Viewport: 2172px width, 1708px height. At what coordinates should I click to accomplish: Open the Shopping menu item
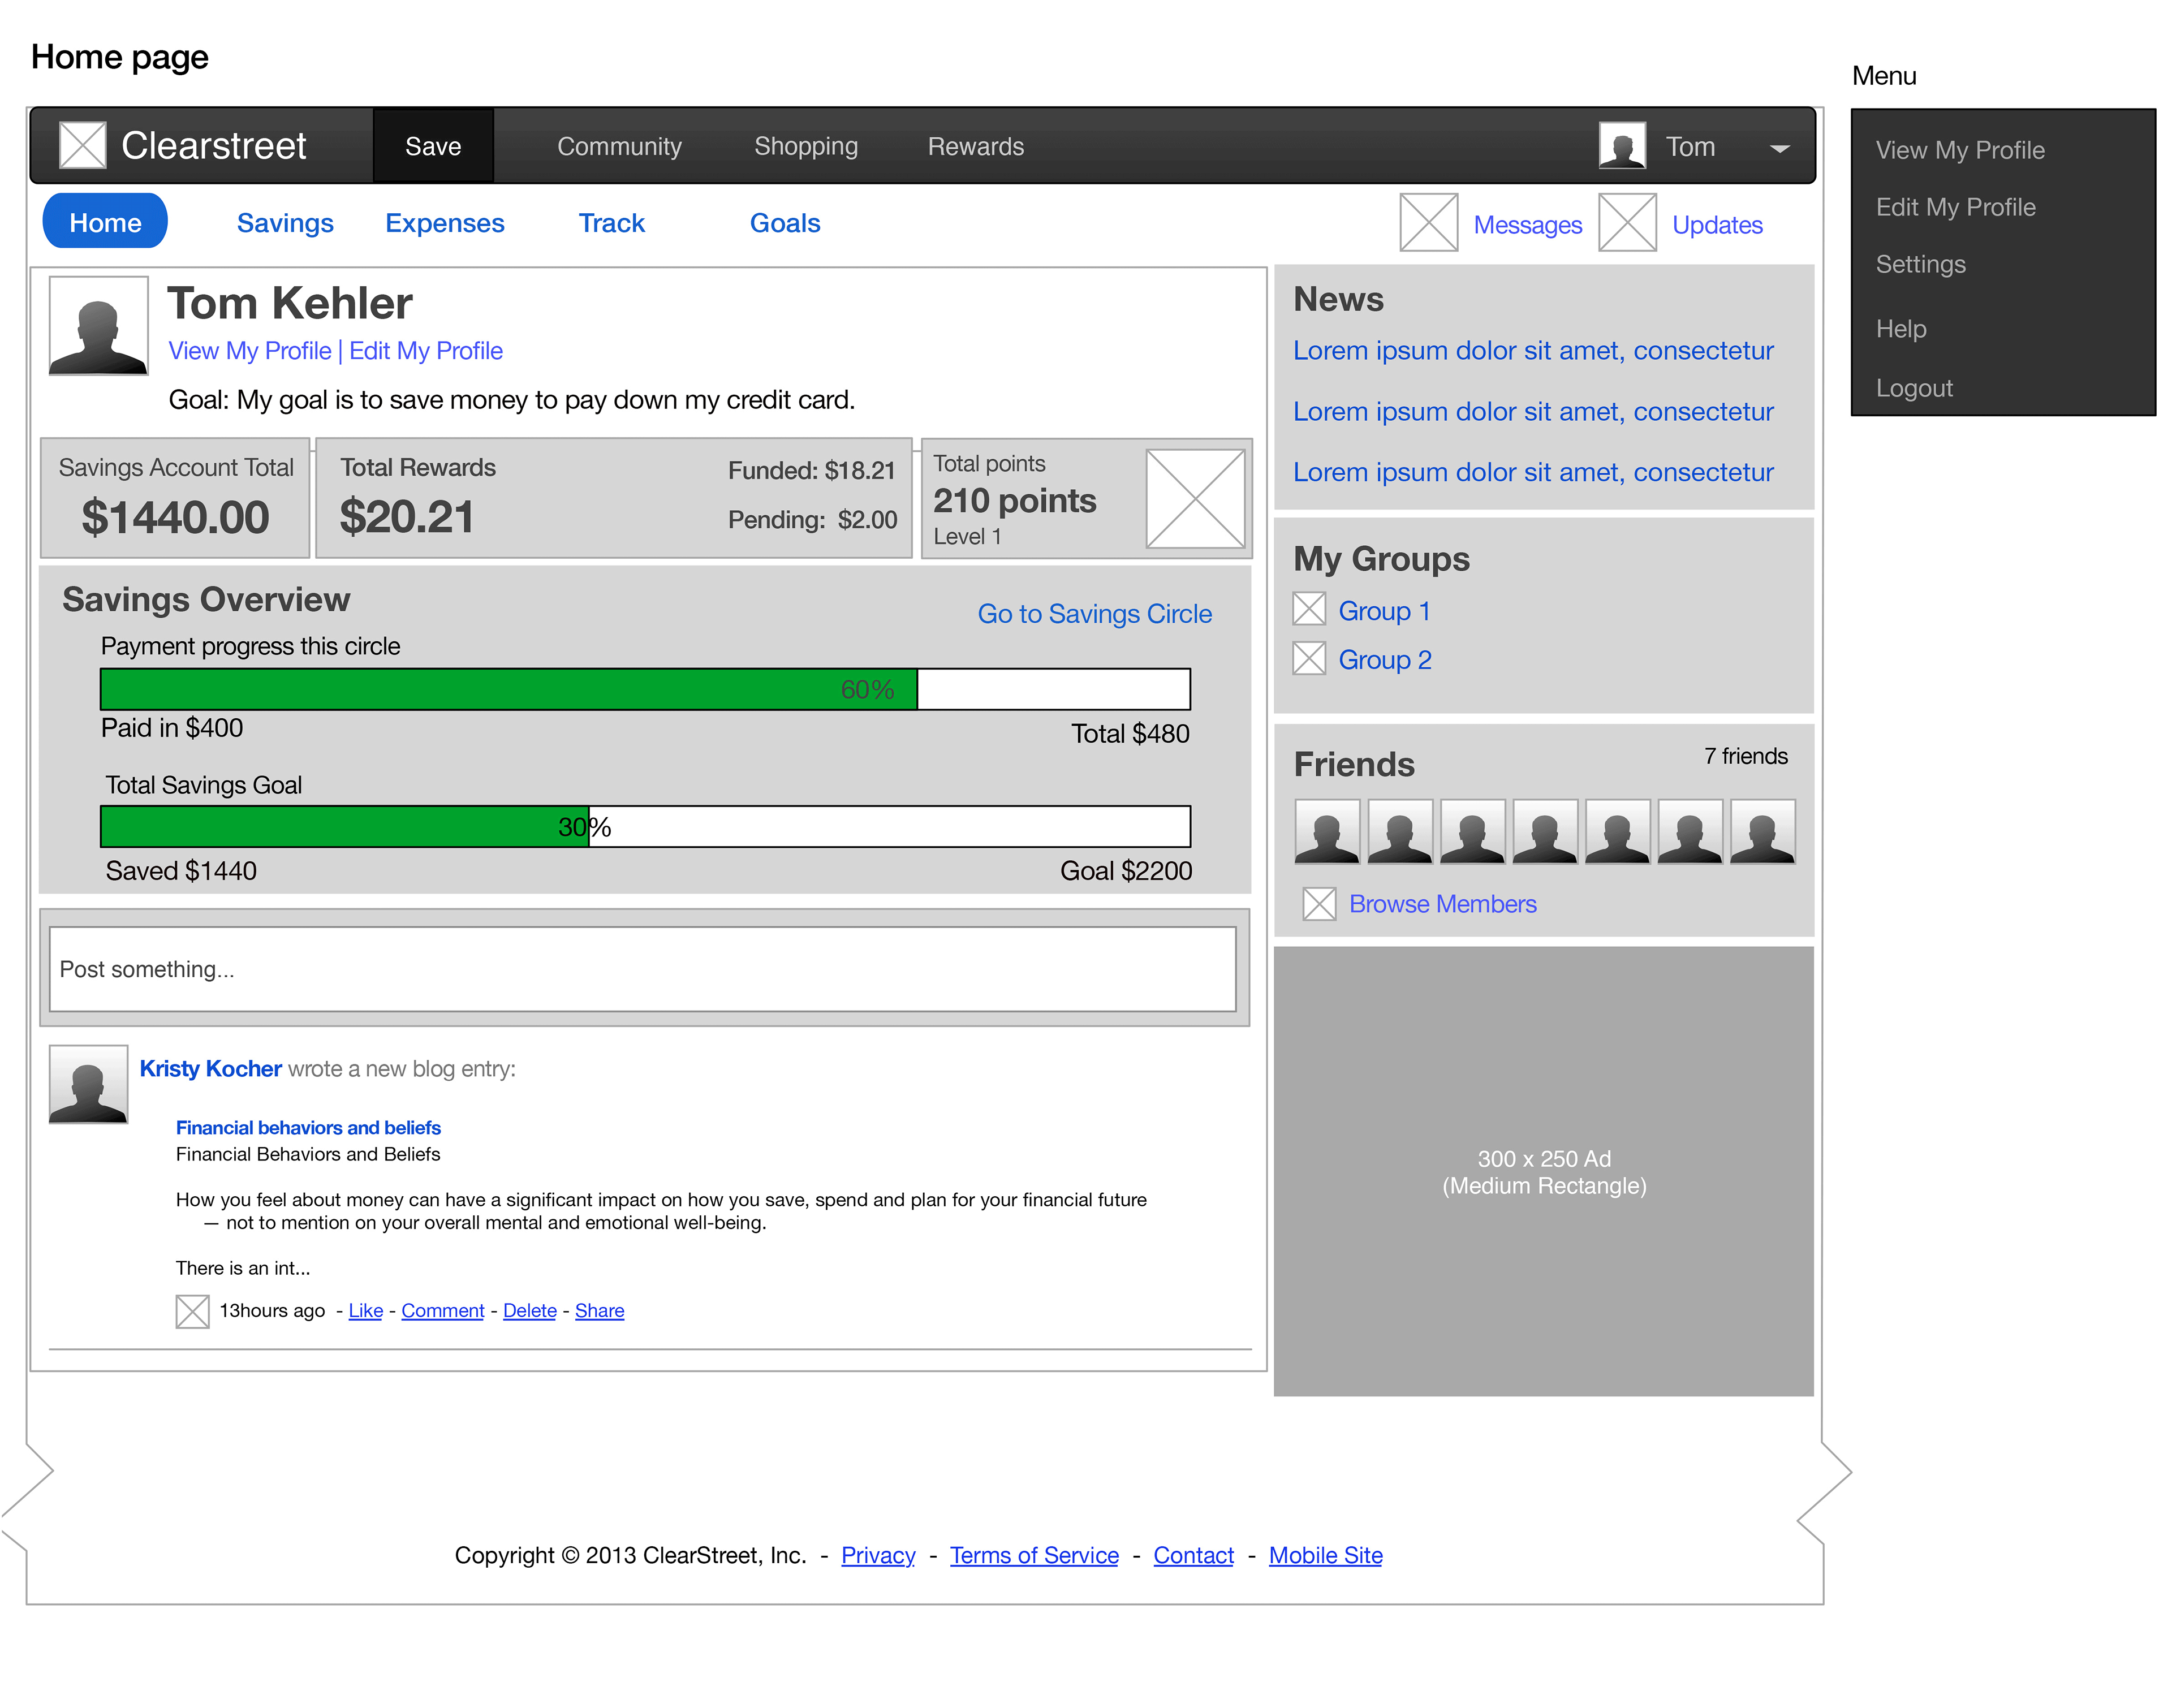point(806,146)
